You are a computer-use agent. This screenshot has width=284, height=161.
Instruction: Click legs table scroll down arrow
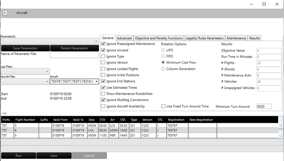point(281,136)
